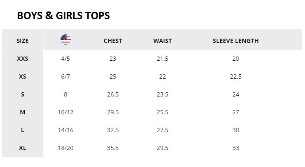This screenshot has height=167, width=305.
Task: Click the WAIST column header
Action: [x=162, y=41]
